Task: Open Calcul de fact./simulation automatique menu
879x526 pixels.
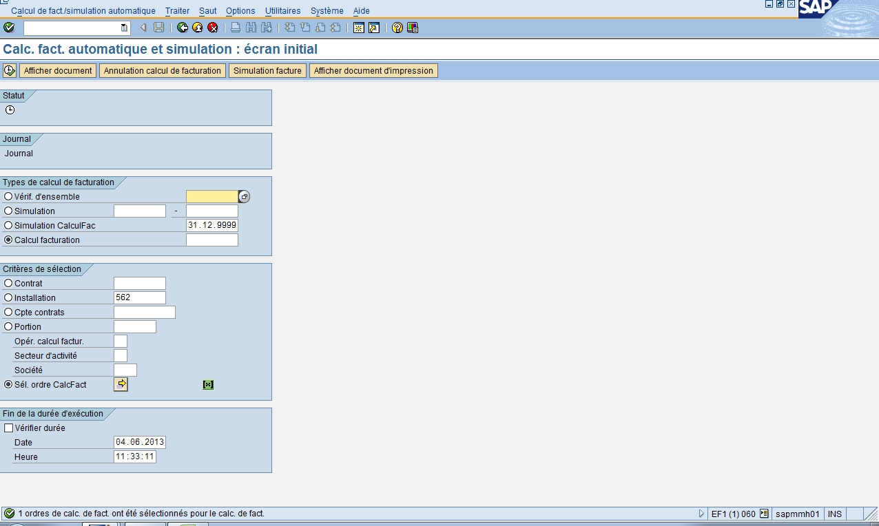Action: click(83, 11)
